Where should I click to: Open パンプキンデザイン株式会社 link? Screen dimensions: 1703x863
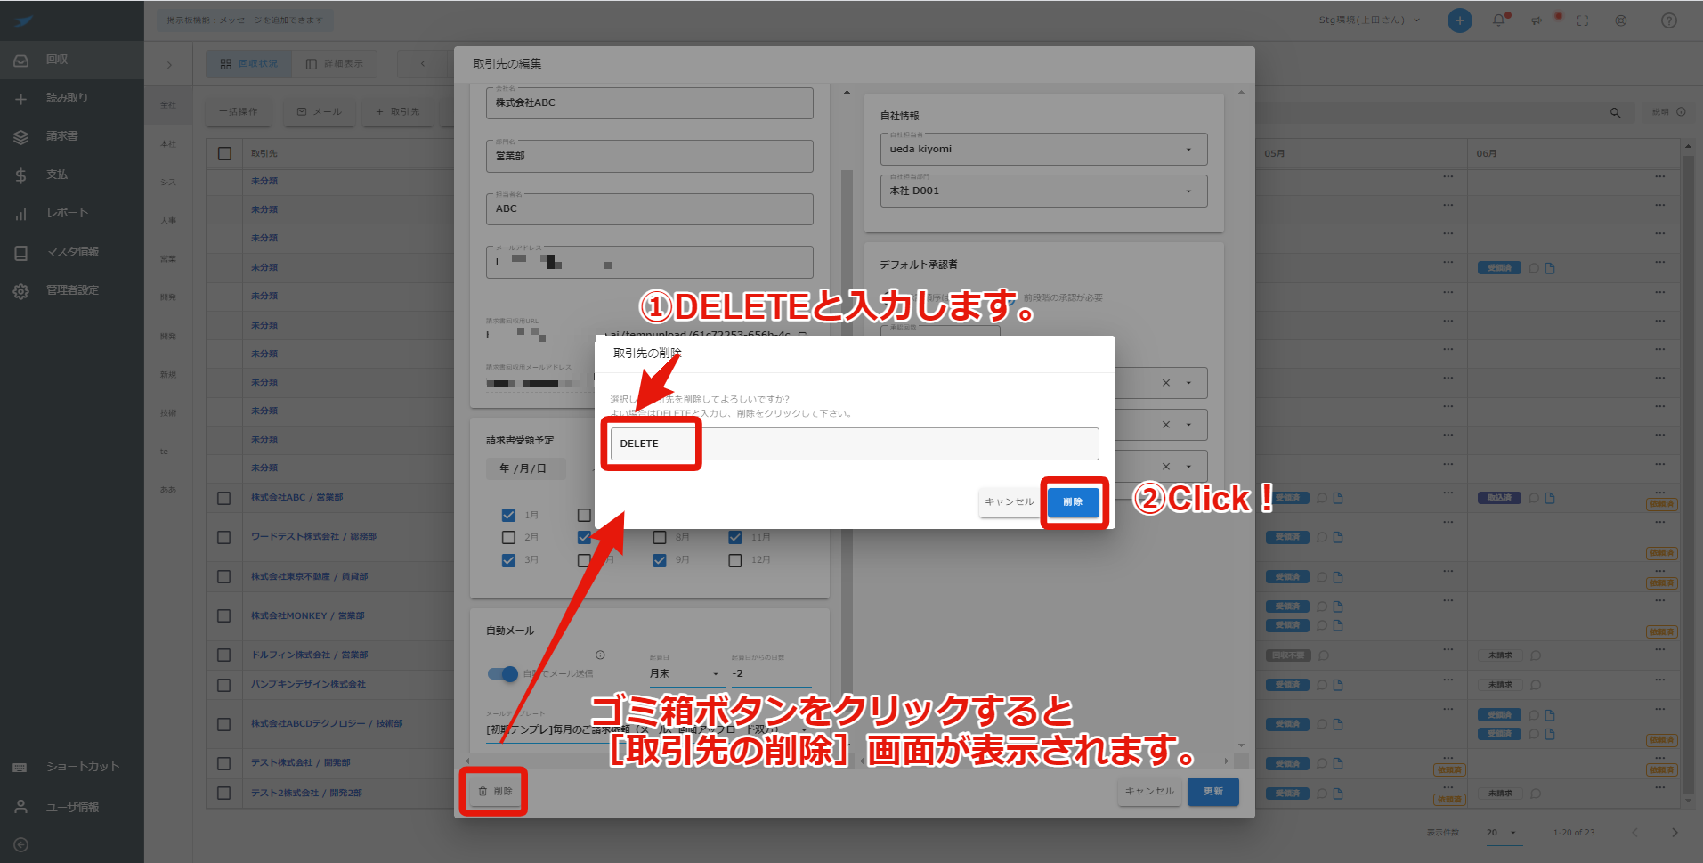pyautogui.click(x=308, y=685)
